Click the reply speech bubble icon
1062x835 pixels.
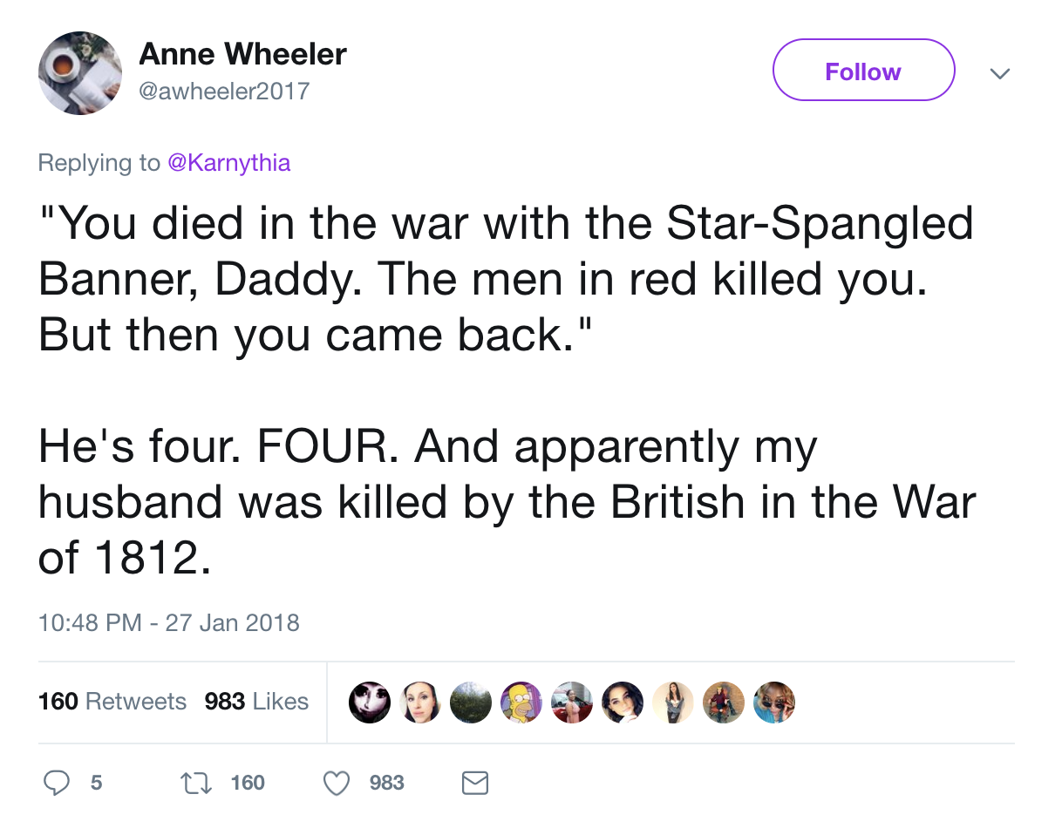click(x=57, y=783)
